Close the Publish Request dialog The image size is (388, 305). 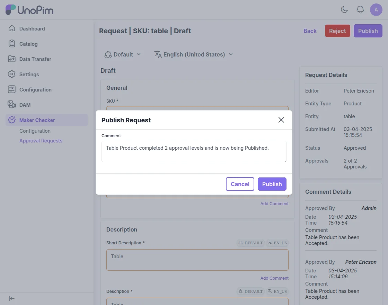pyautogui.click(x=281, y=120)
